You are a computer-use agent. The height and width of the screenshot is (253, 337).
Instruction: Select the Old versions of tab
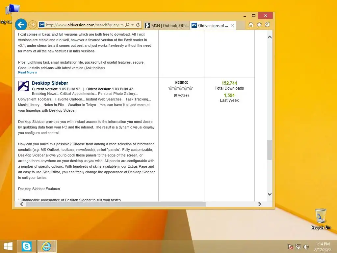point(210,25)
